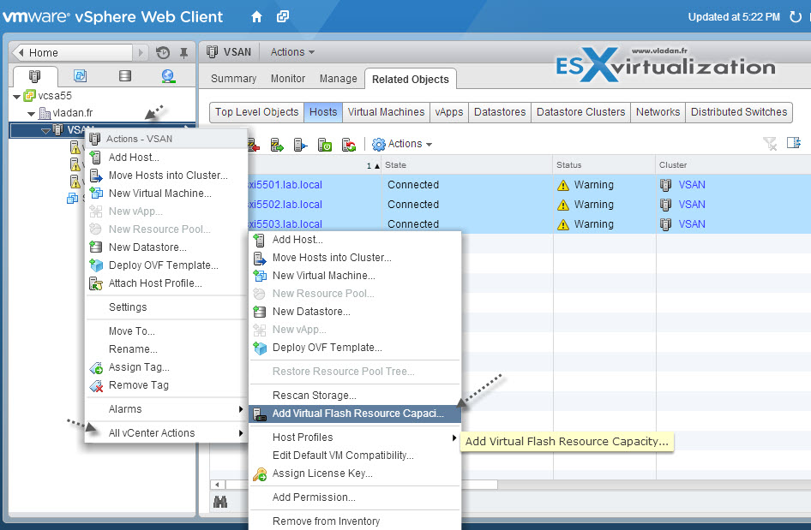The width and height of the screenshot is (811, 530).
Task: Open the new window icon beside home
Action: (283, 16)
